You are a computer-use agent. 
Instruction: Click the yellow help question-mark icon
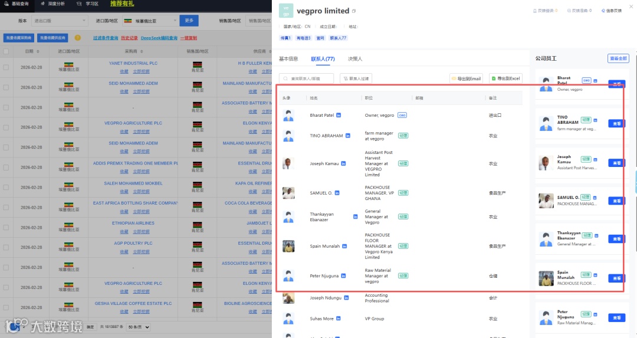(x=78, y=38)
